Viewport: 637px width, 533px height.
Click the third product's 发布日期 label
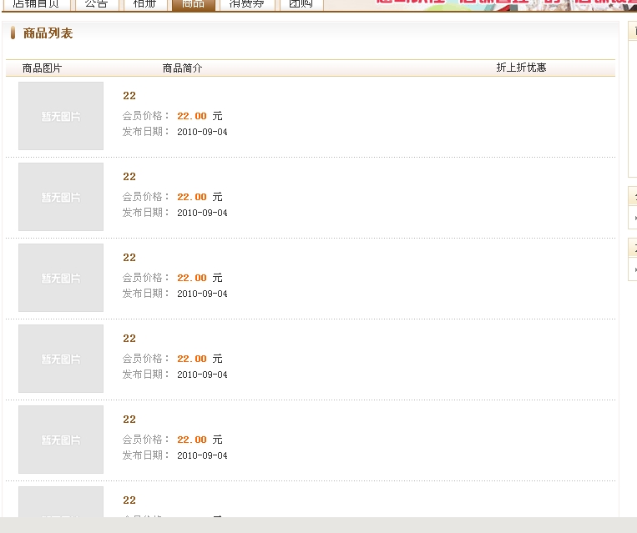145,293
